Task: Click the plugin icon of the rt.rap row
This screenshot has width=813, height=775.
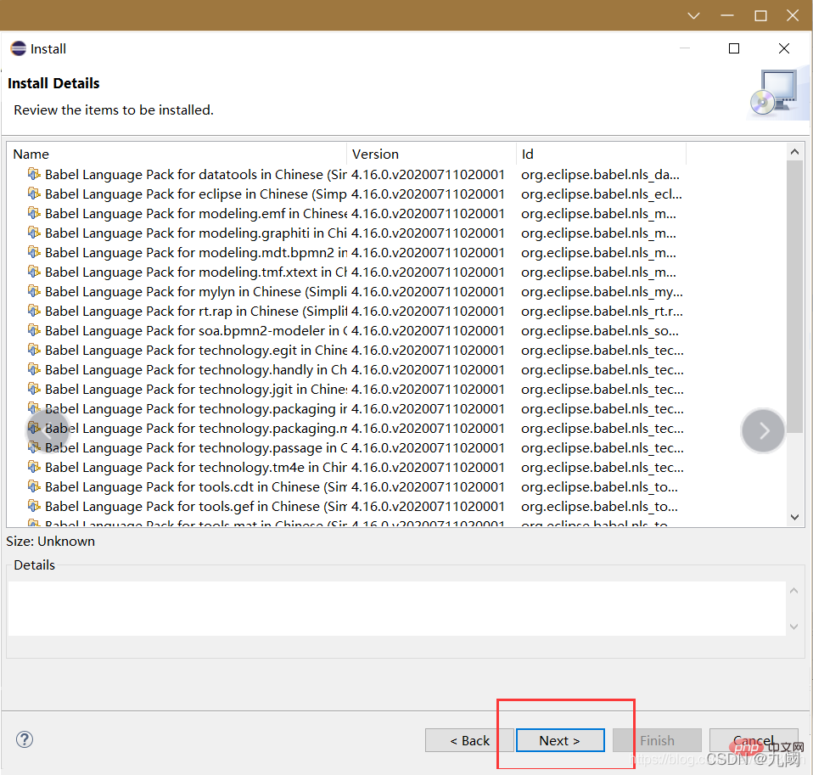Action: (x=34, y=311)
